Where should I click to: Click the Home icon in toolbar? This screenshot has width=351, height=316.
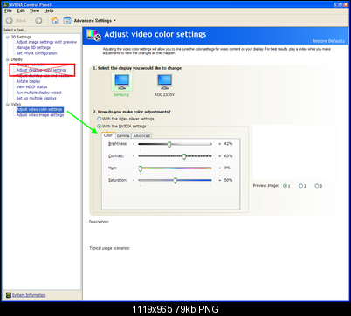[x=54, y=20]
